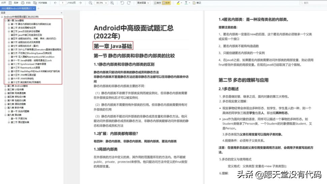The image size is (327, 184).
Task: Open outline item 第一节 开源文档
Action: point(19,119)
